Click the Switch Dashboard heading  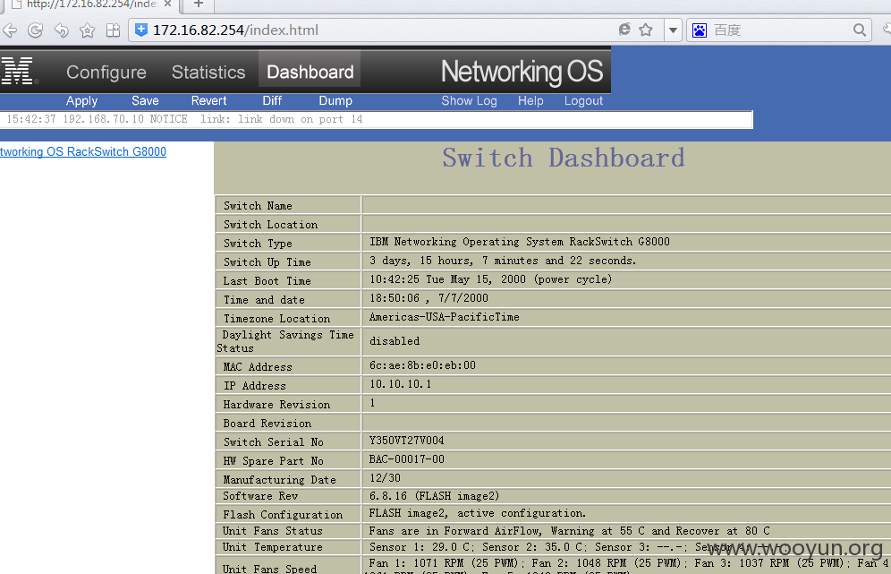(x=563, y=158)
